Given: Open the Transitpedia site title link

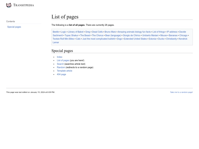Looking at the screenshot, I should (24, 5).
